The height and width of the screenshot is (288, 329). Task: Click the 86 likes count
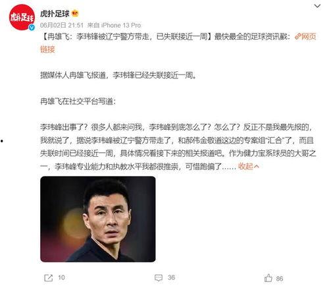coord(279,279)
